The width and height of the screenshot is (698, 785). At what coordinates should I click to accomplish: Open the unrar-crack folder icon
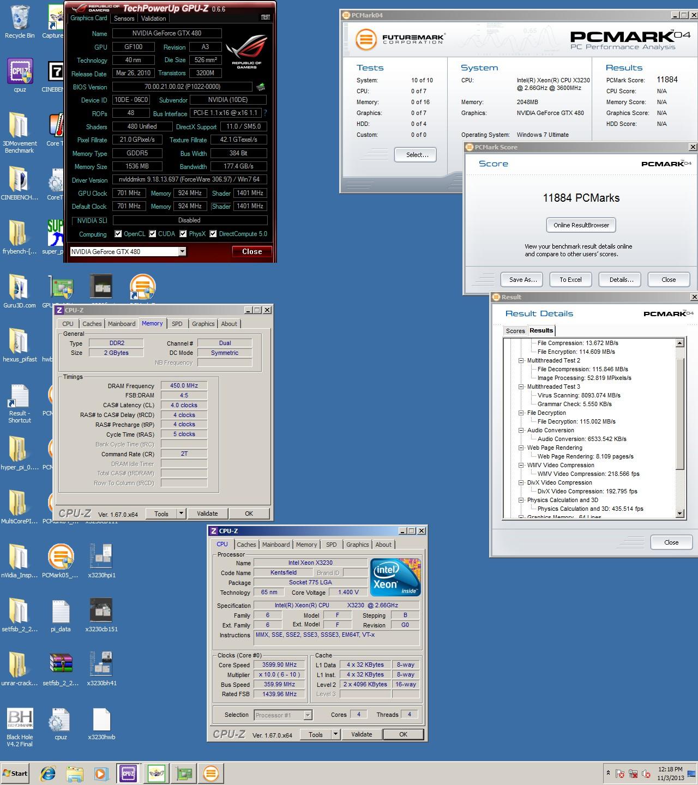[20, 668]
